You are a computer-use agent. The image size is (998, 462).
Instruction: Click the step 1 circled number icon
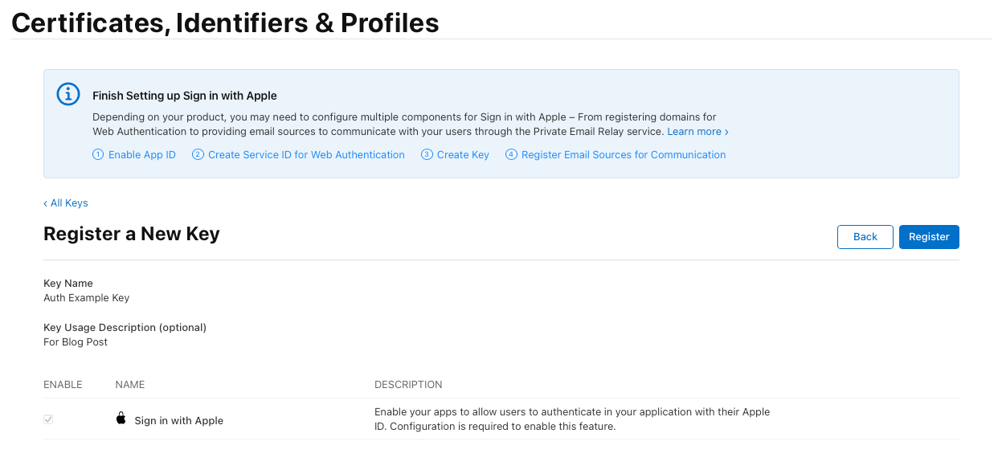(98, 155)
